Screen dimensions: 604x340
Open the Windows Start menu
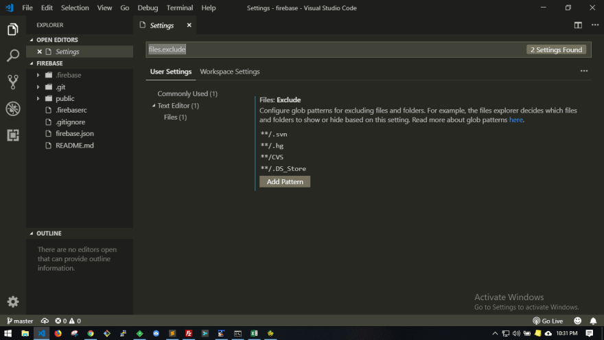click(x=8, y=333)
